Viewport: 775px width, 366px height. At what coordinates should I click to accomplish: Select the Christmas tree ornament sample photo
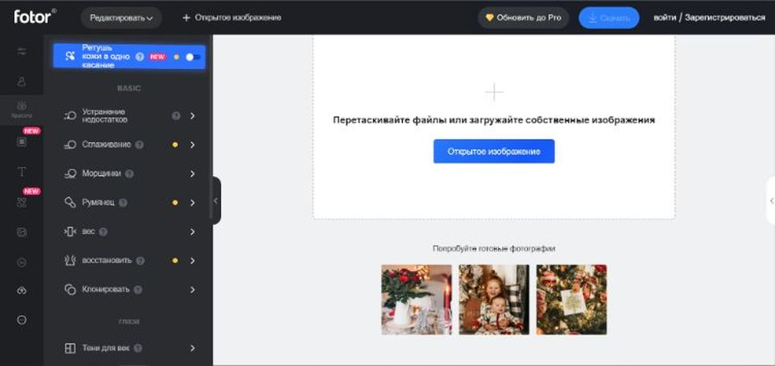[571, 300]
